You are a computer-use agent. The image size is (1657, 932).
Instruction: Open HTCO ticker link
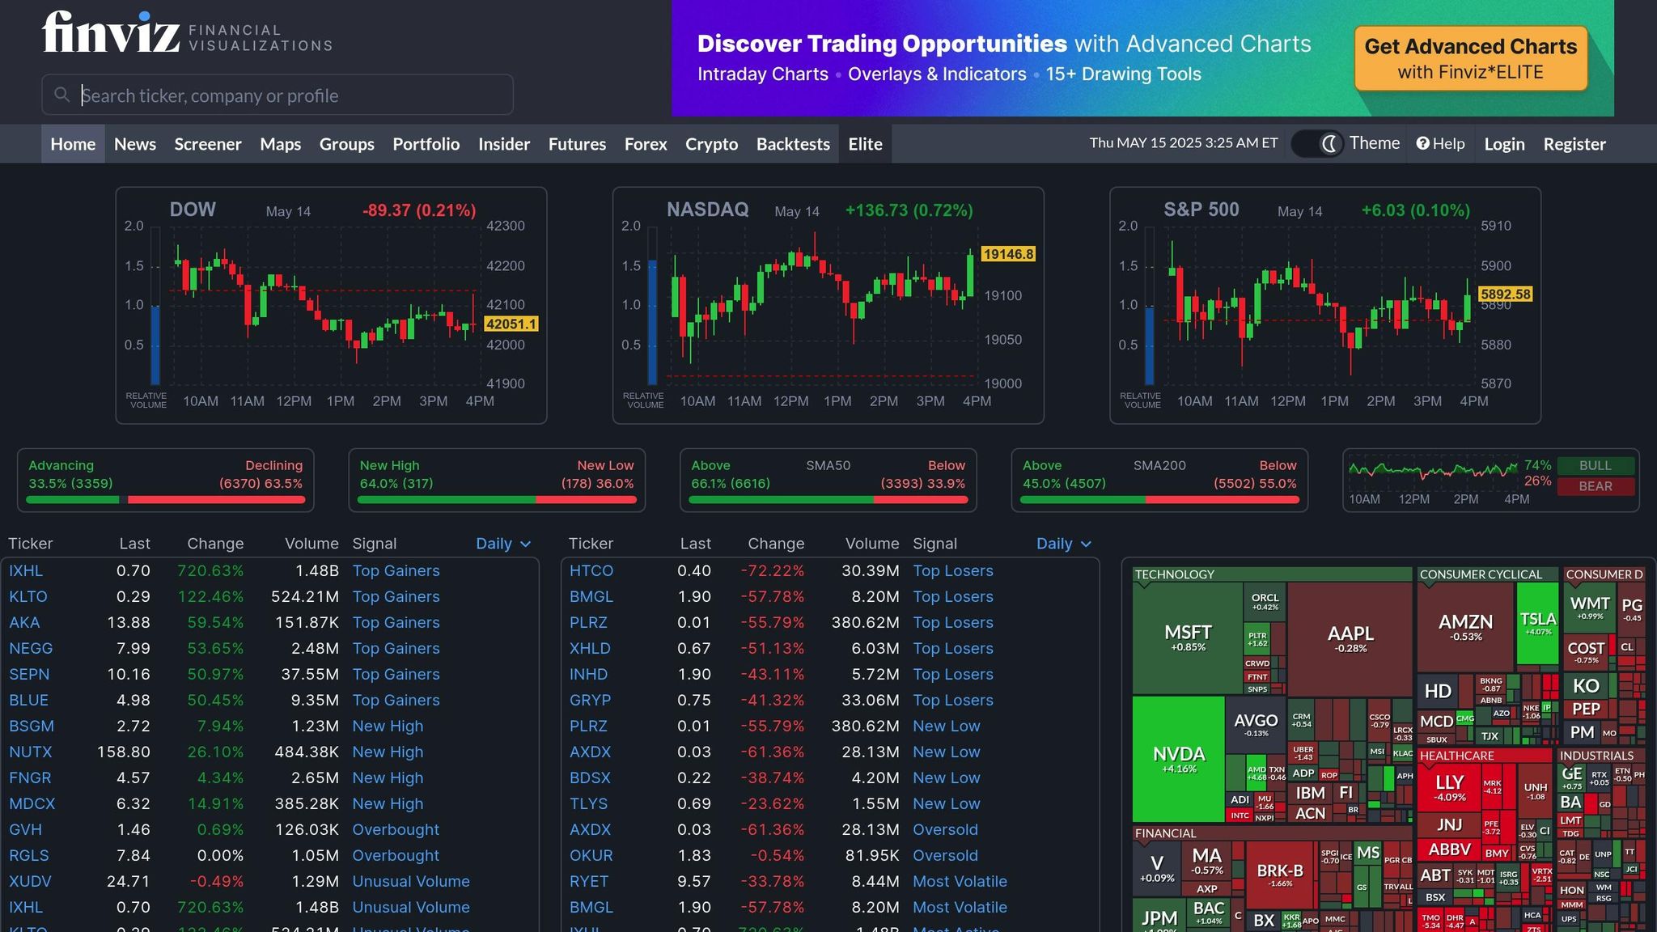591,570
